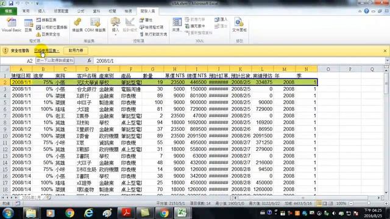Open the 增益集 (Add-Ins) manager
This screenshot has height=219, width=390.
tap(77, 25)
